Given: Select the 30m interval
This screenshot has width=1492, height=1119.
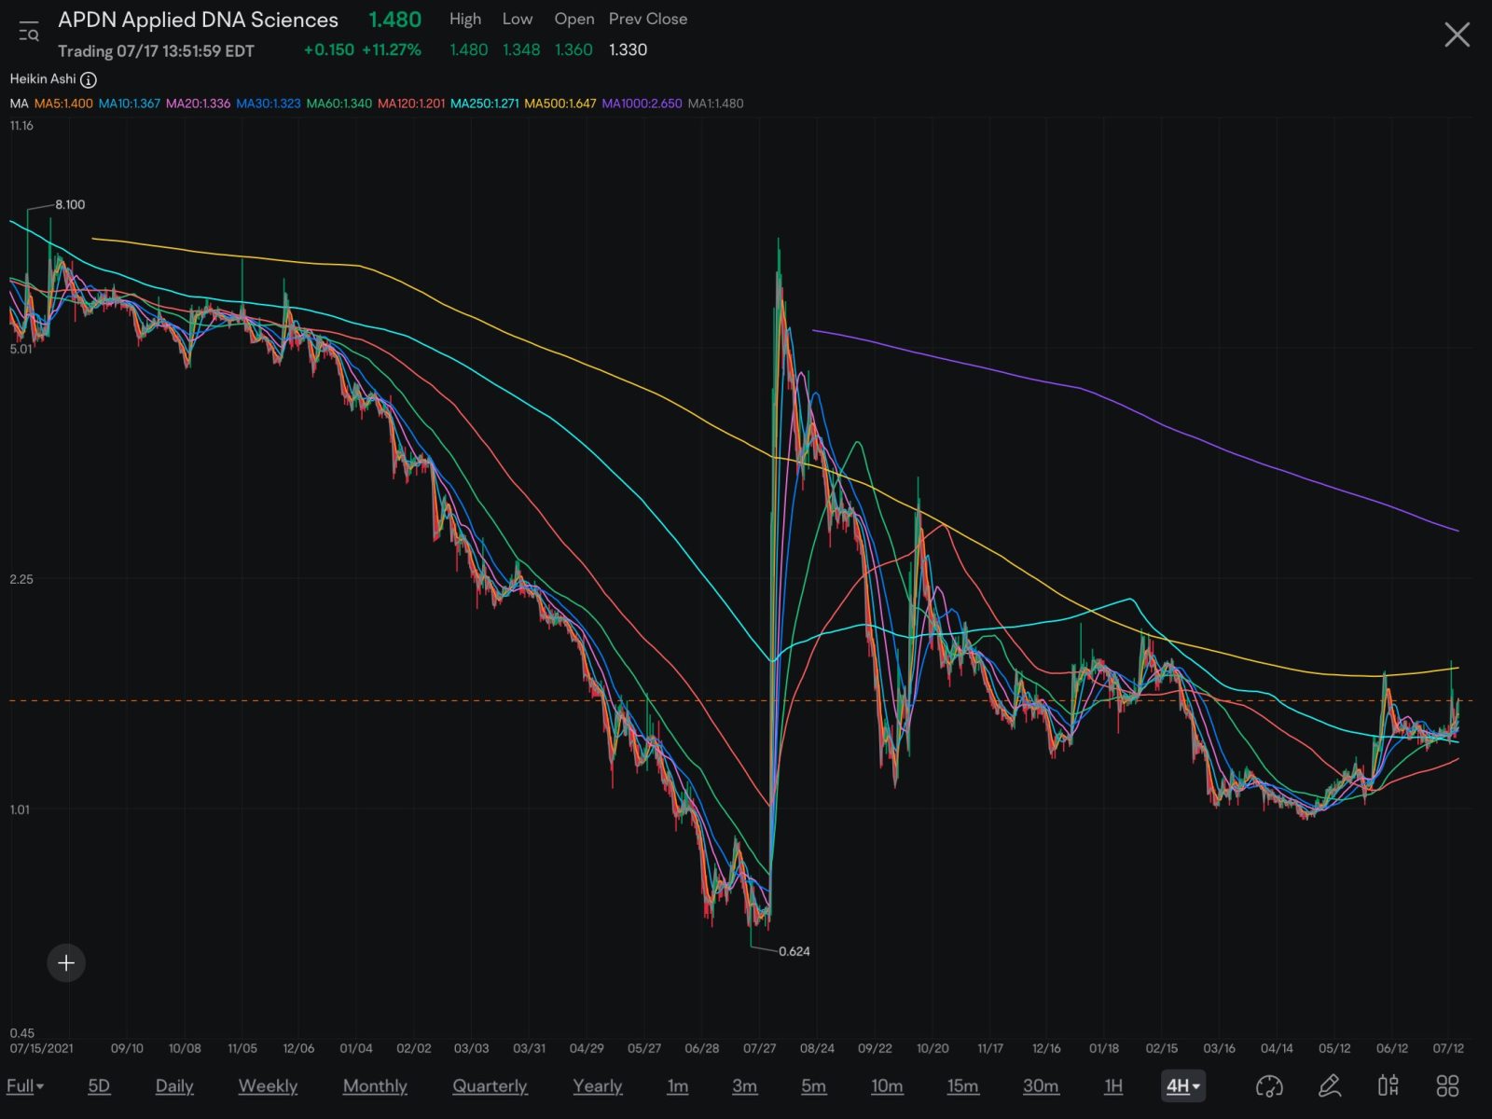Looking at the screenshot, I should point(1041,1085).
